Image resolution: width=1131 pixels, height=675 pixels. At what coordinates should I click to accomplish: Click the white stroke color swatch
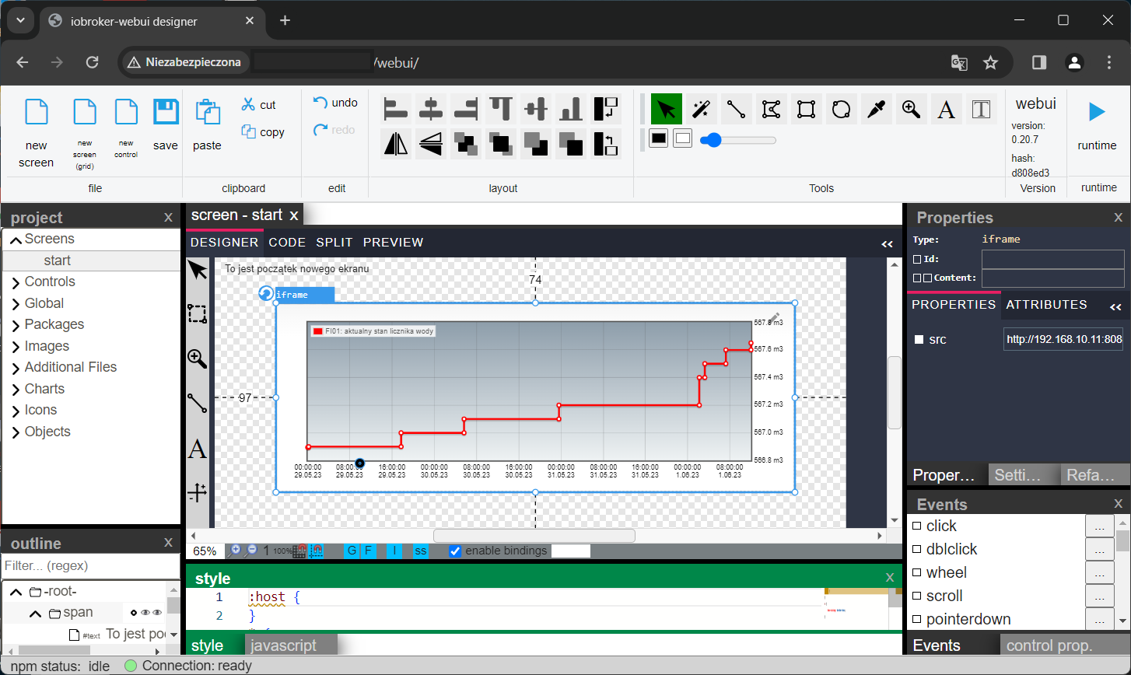682,139
